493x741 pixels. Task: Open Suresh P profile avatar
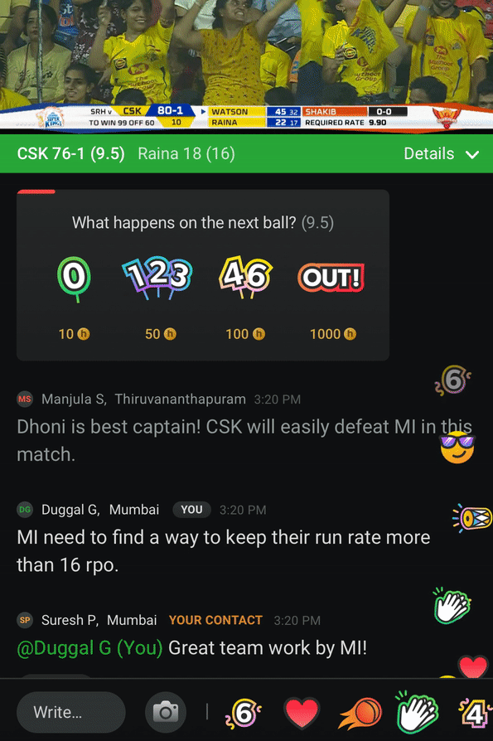coord(25,620)
